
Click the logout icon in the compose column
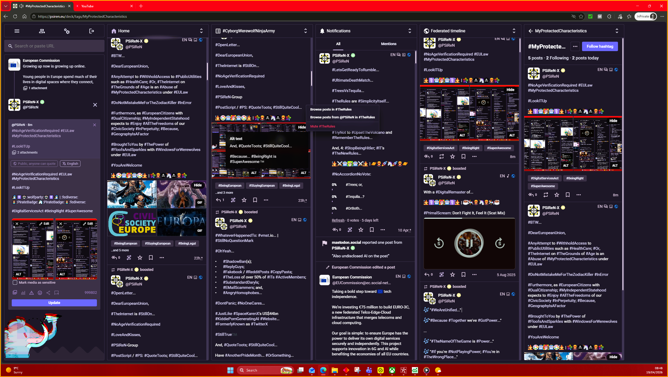tap(91, 31)
